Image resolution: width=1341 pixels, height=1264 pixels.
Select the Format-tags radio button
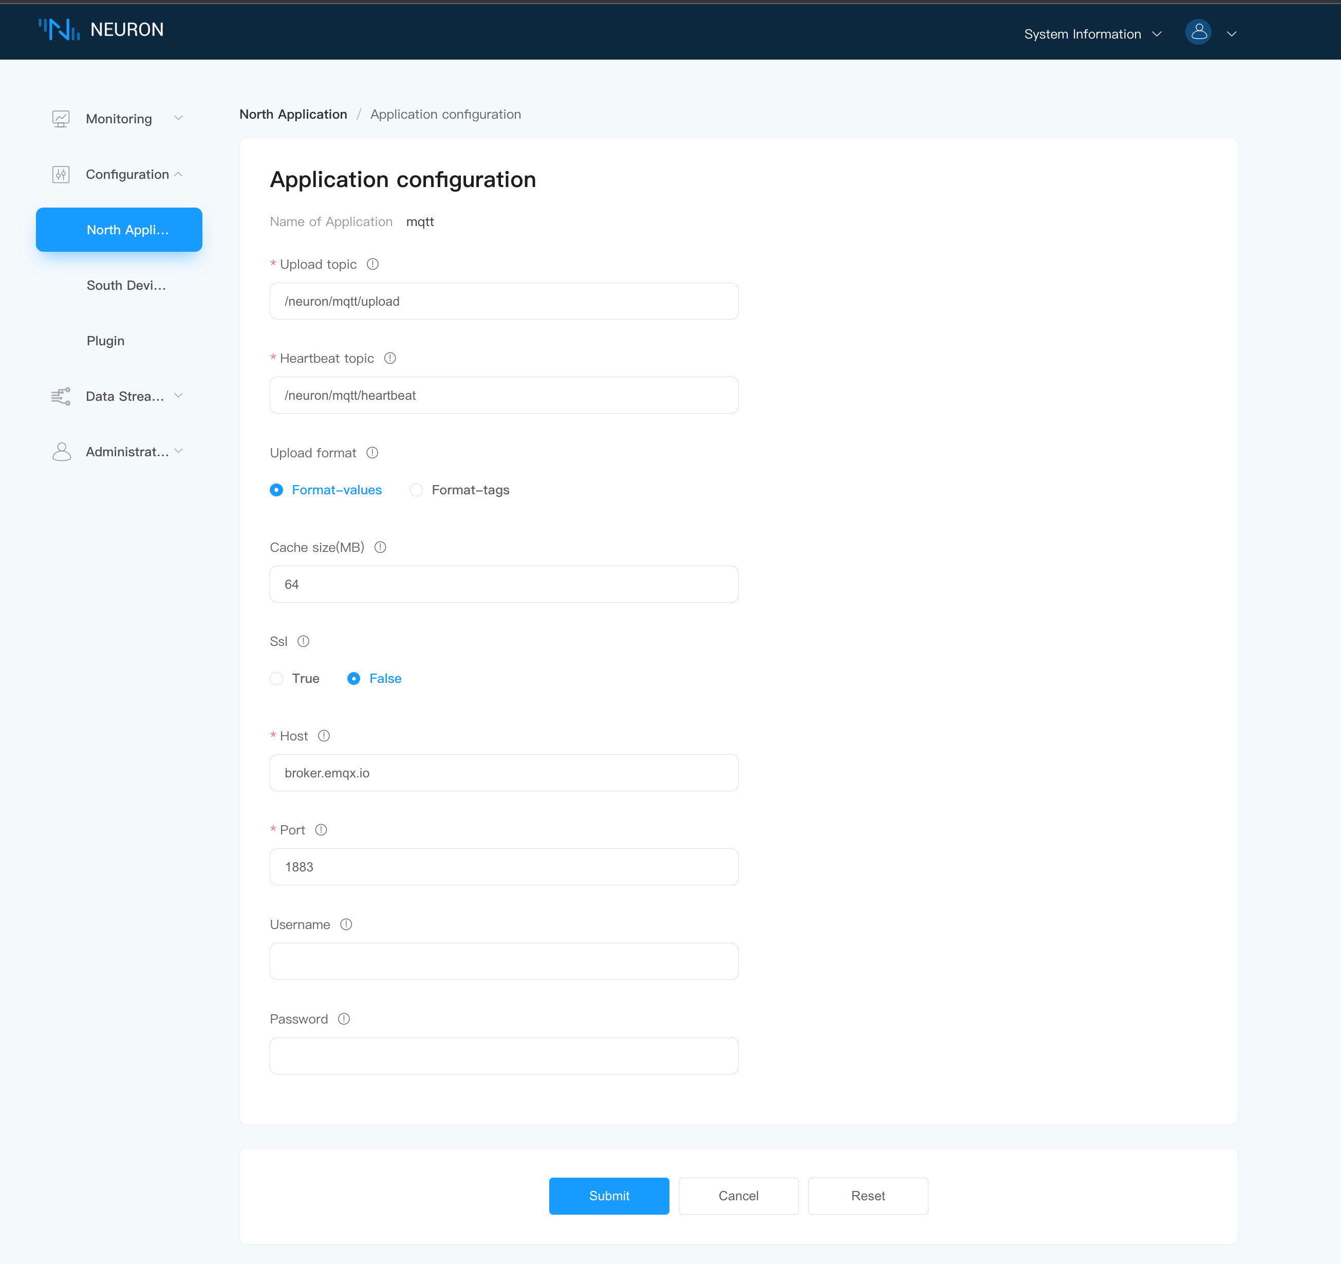pos(416,490)
